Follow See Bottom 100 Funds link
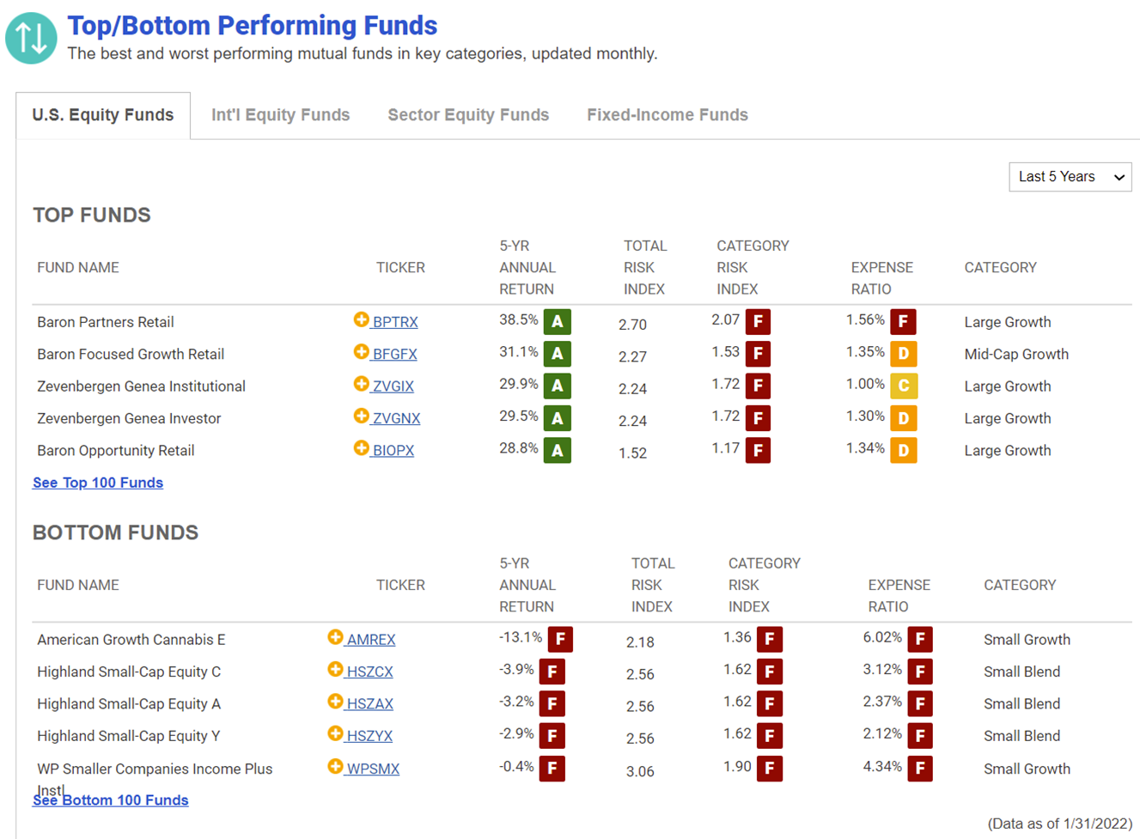1140x839 pixels. (x=111, y=800)
